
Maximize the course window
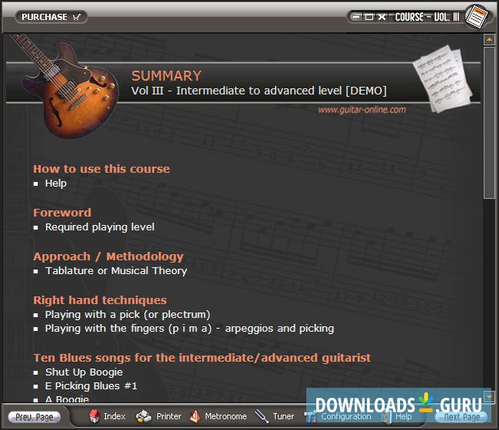tap(369, 17)
